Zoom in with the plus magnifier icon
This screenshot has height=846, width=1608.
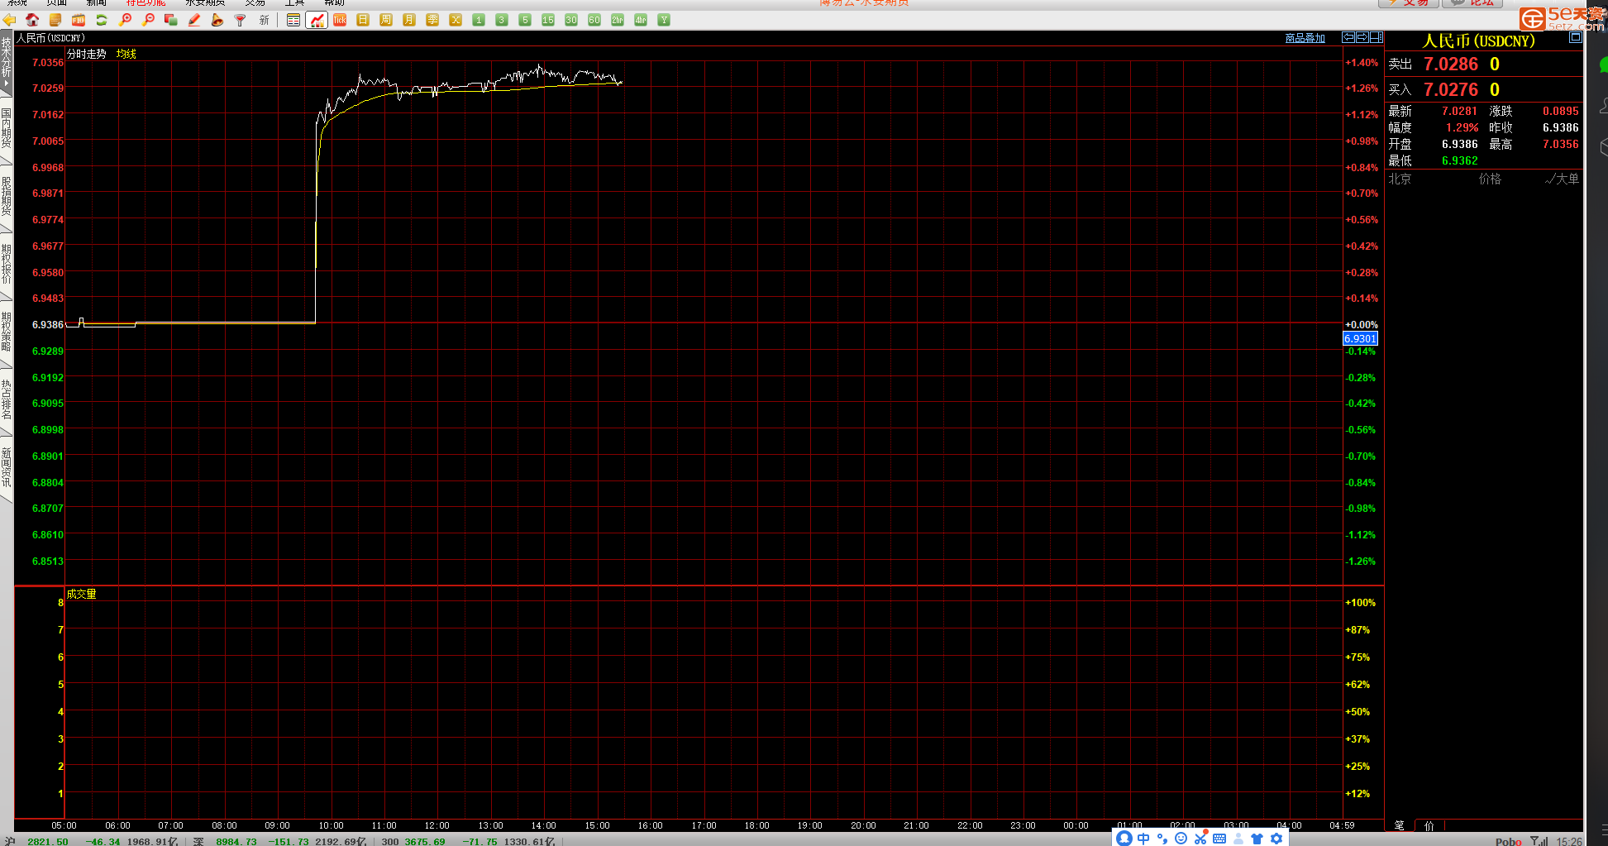(x=126, y=20)
